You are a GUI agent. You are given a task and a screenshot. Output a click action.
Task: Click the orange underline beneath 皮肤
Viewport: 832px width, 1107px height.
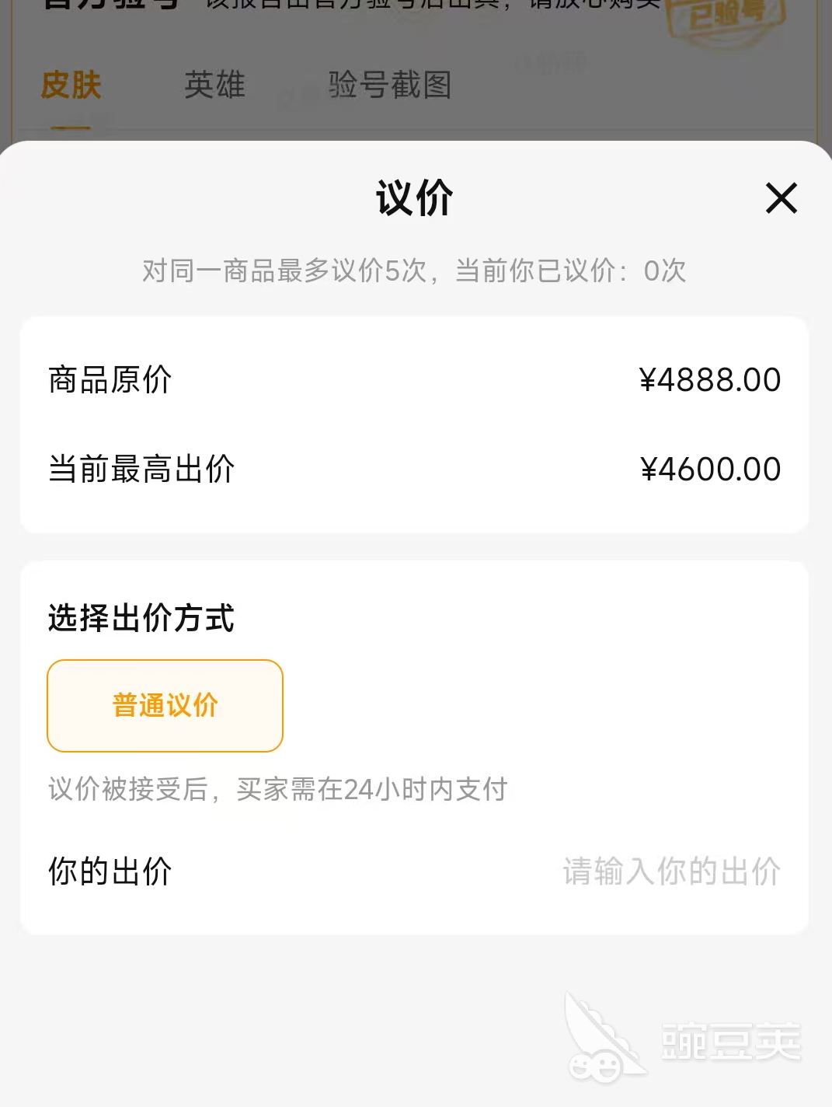click(71, 128)
